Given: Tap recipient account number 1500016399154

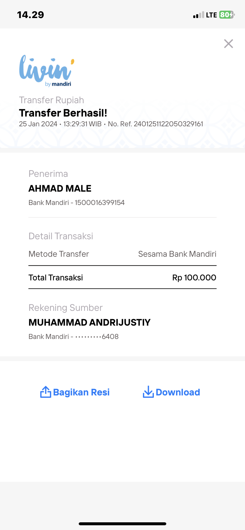Looking at the screenshot, I should coord(99,203).
